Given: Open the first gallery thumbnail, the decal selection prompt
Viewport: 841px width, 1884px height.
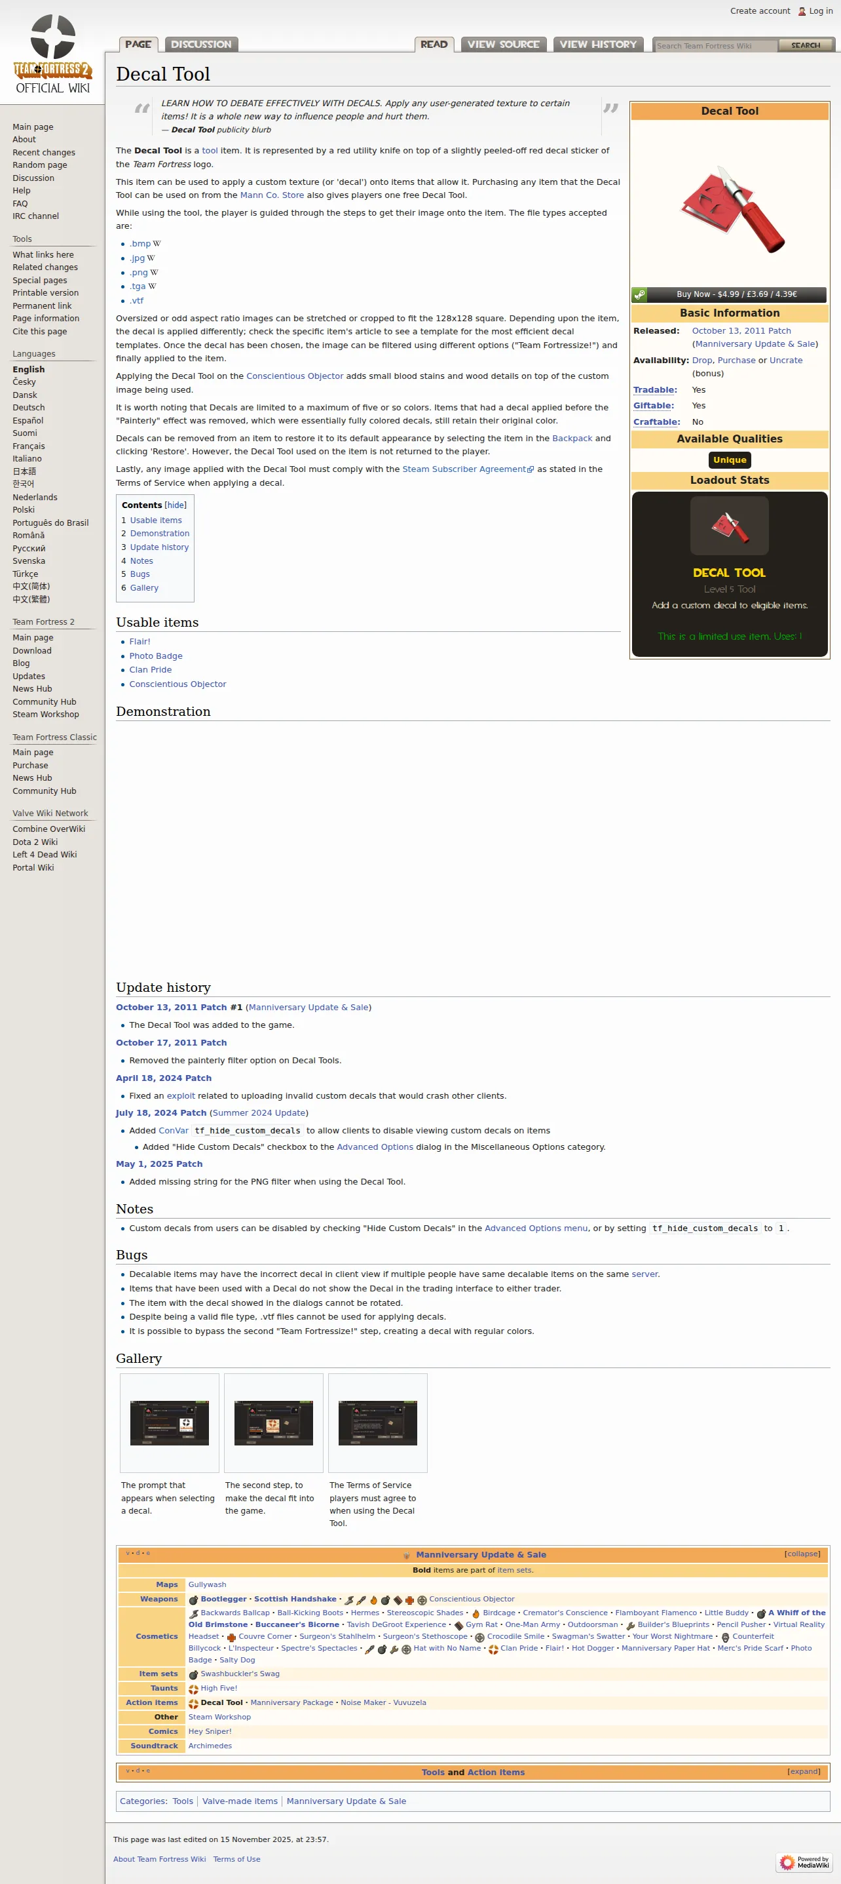Looking at the screenshot, I should [170, 1423].
